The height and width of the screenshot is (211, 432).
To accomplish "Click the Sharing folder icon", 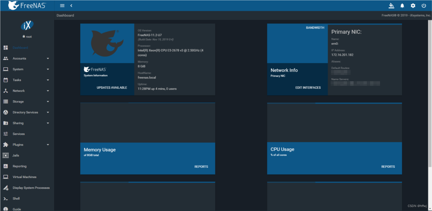I will 6,123.
